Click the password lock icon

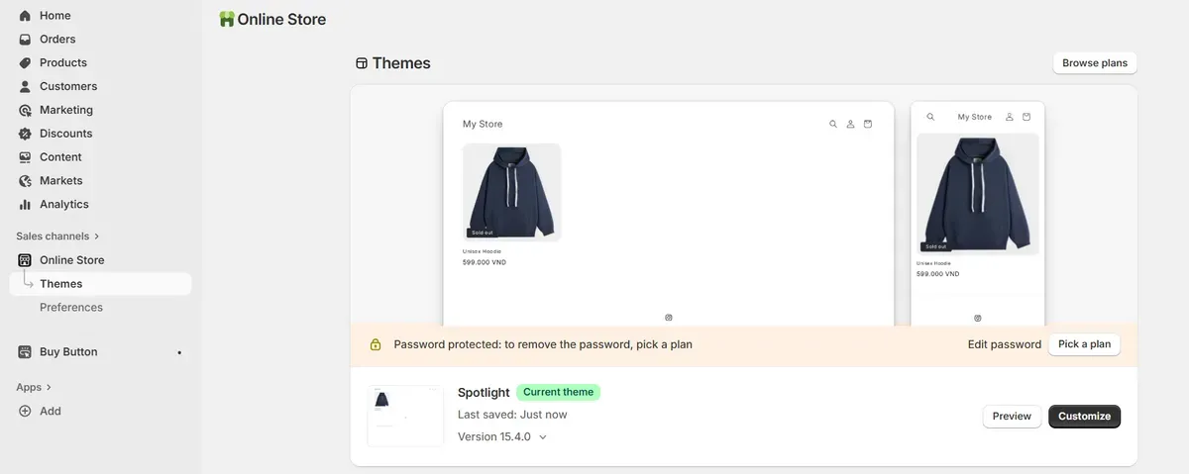pos(376,345)
